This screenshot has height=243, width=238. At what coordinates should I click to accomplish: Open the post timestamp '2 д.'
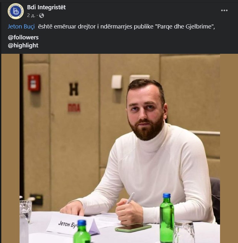[x=31, y=15]
